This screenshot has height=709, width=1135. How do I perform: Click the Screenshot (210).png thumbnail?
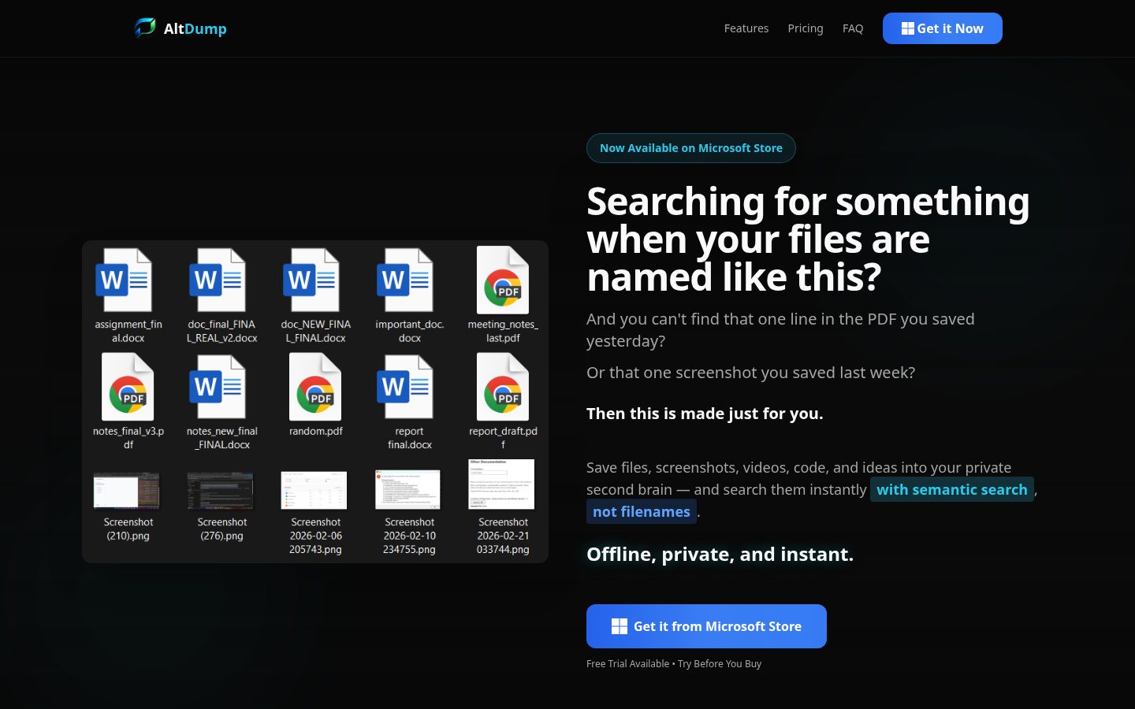tap(126, 491)
